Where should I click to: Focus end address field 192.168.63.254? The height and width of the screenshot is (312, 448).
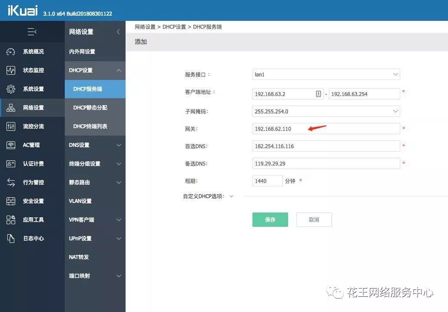(x=364, y=94)
